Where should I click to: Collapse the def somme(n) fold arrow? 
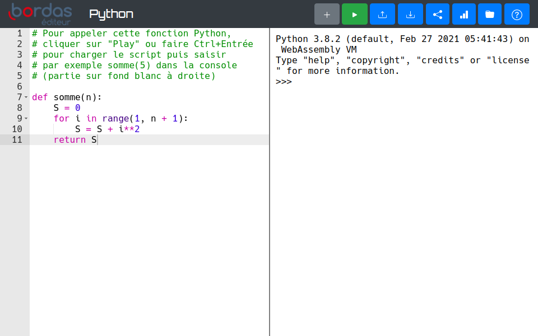click(x=26, y=97)
